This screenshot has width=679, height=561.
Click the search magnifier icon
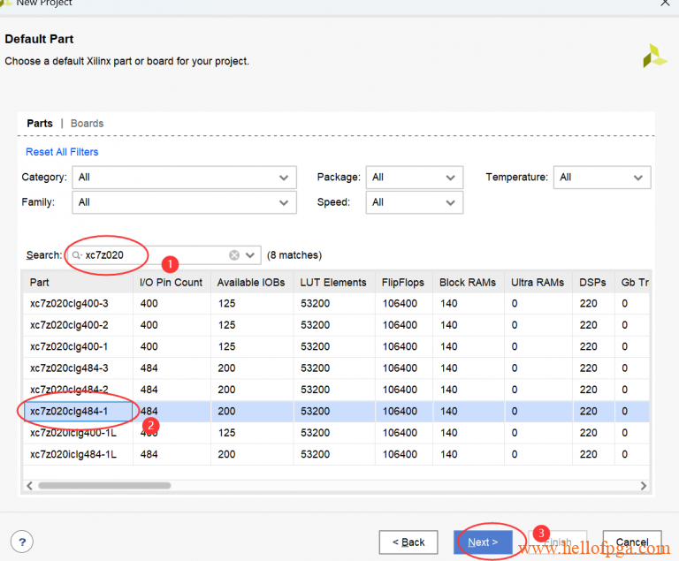tap(77, 255)
